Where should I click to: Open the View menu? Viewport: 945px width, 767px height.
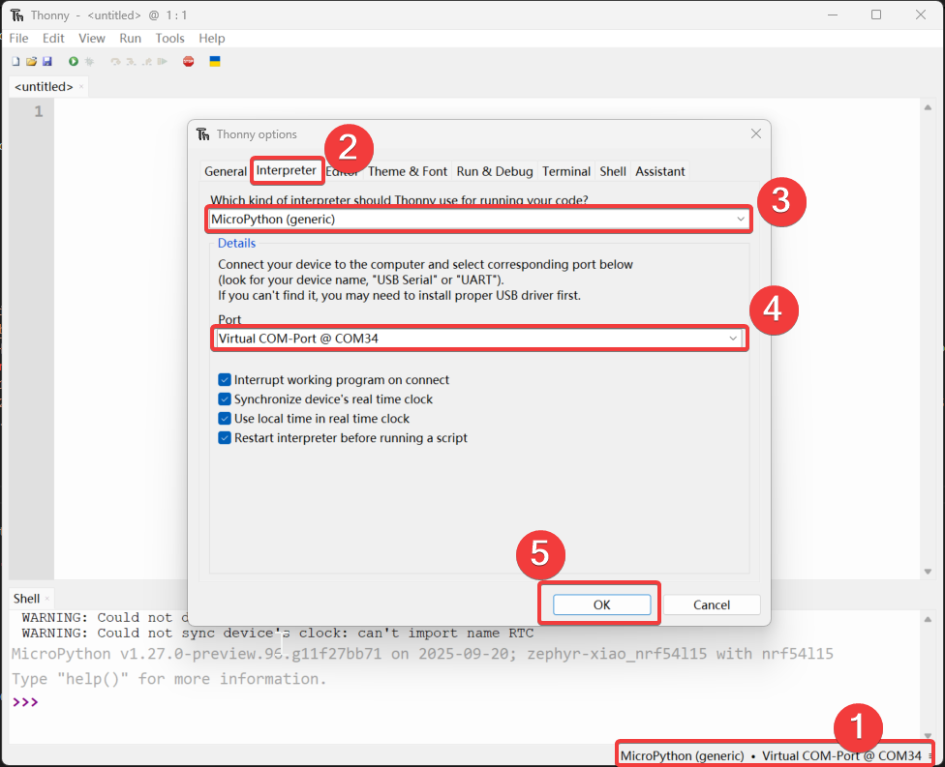92,38
